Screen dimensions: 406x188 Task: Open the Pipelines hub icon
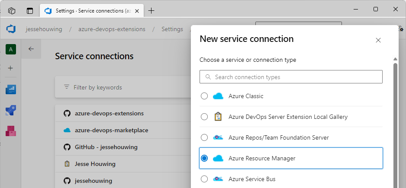pos(11,110)
